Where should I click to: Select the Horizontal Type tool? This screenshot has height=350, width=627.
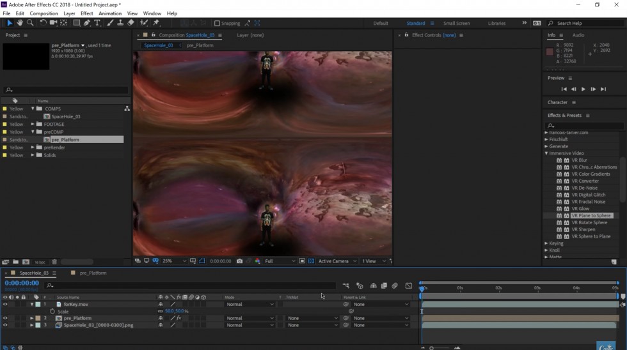pos(97,23)
